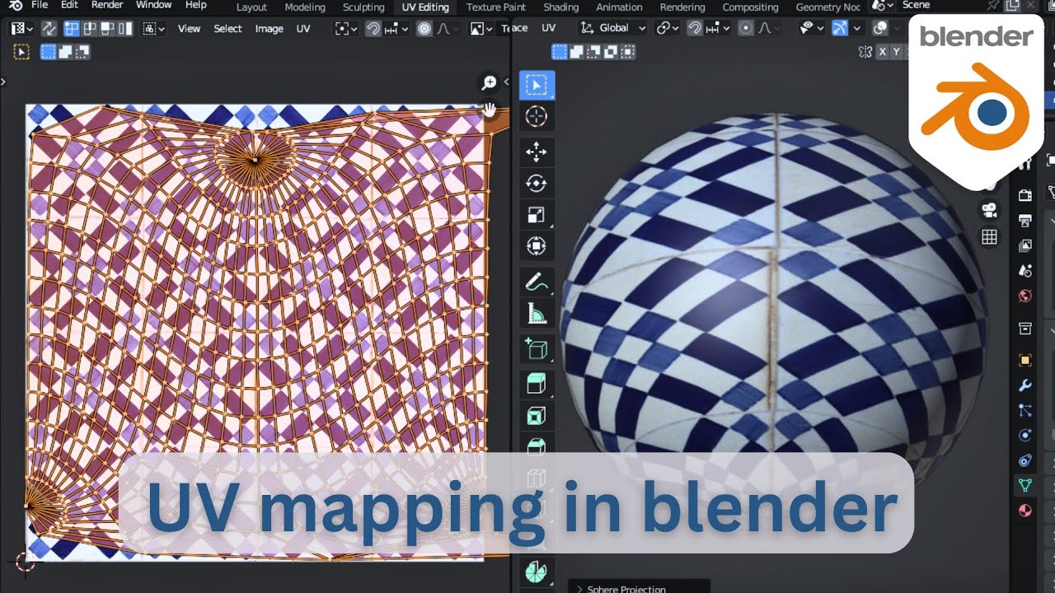Viewport: 1055px width, 593px height.
Task: Toggle X axis mirror
Action: tap(883, 52)
